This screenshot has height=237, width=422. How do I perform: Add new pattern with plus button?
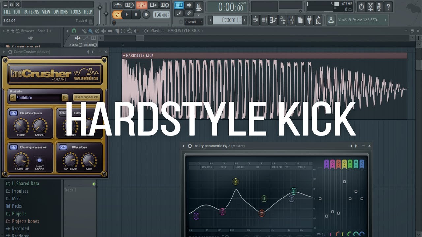point(244,20)
